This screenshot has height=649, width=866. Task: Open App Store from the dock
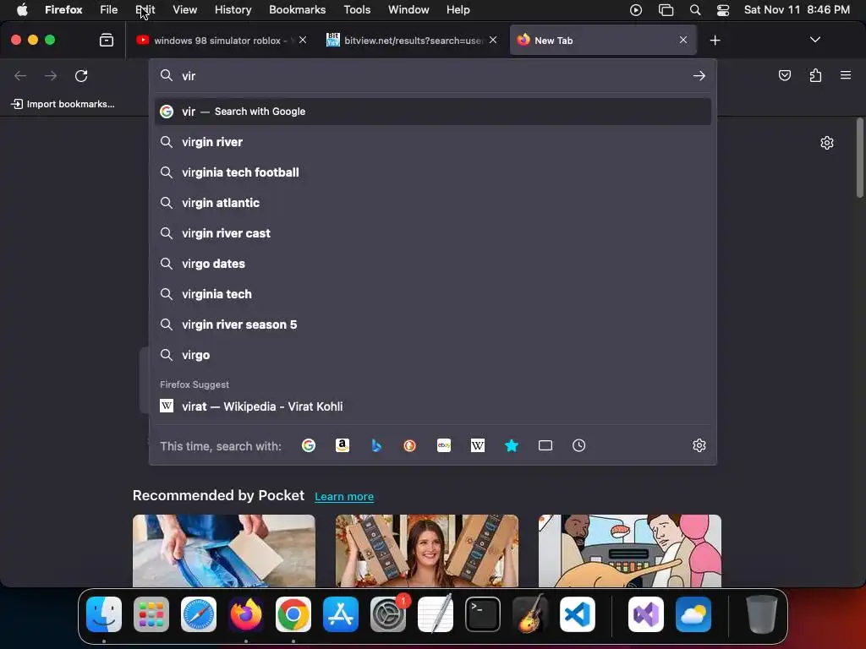[341, 614]
